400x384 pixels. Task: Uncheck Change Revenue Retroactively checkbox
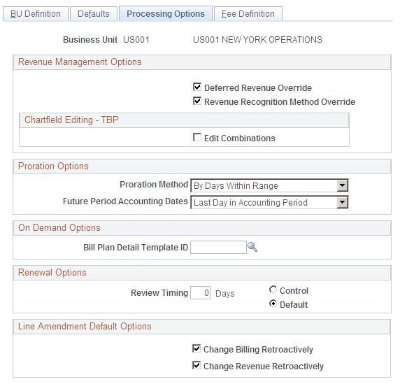point(197,365)
